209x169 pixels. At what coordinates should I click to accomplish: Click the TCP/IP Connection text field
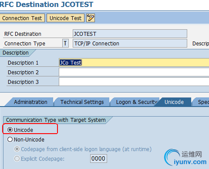pos(130,43)
